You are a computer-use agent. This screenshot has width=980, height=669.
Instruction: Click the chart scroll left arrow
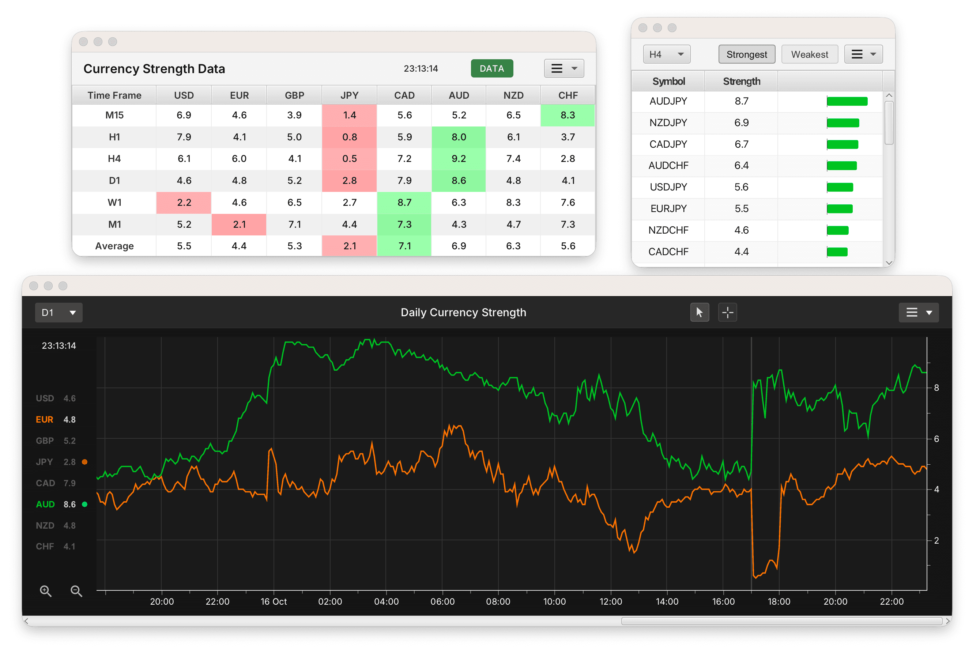coord(27,621)
